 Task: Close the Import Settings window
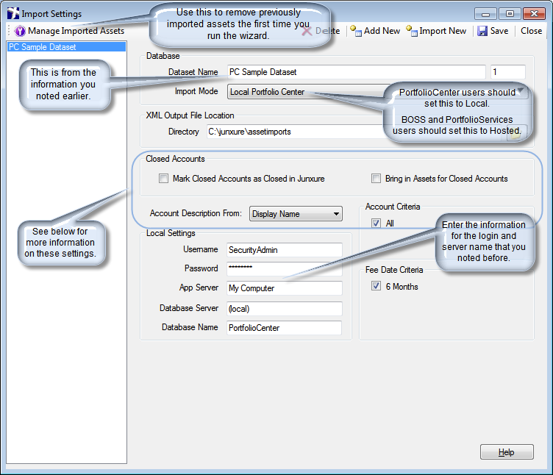(534, 14)
